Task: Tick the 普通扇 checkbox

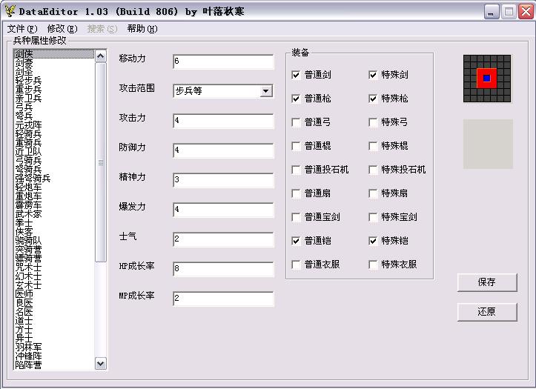Action: [x=296, y=193]
